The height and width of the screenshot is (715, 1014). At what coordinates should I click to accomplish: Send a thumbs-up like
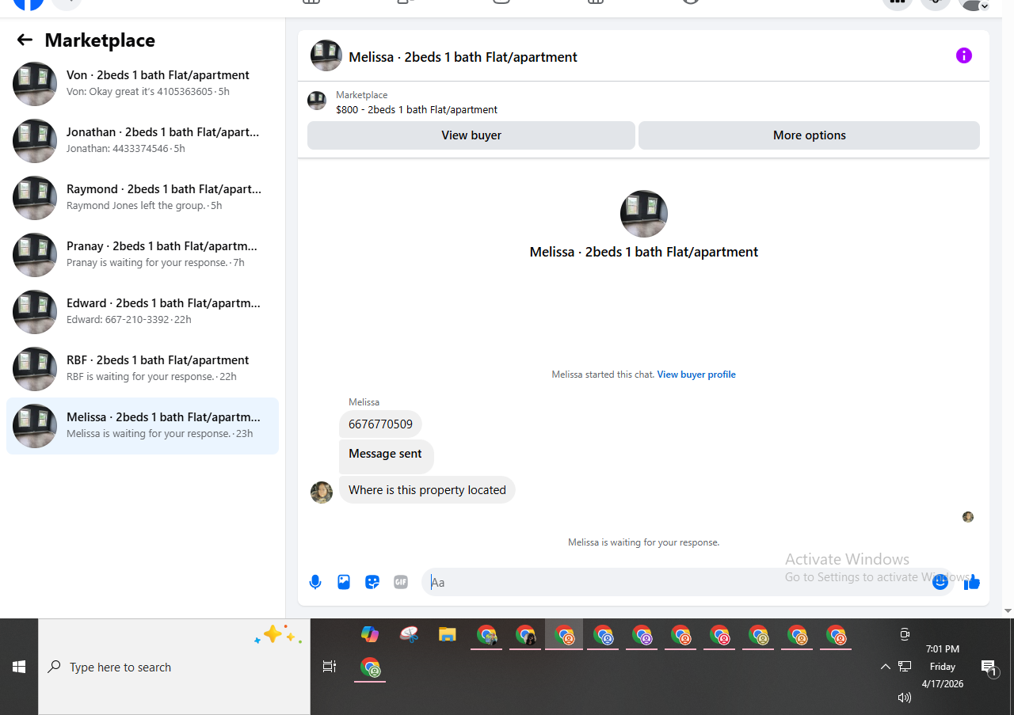pos(972,582)
